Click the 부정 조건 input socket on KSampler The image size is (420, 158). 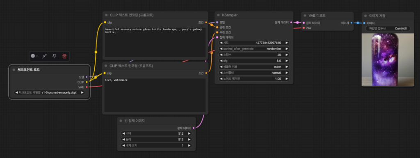click(x=217, y=32)
